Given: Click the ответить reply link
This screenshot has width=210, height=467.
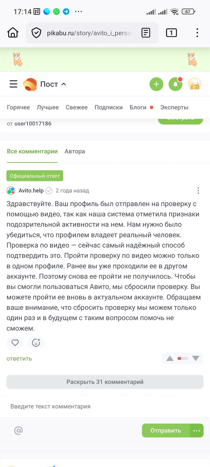Looking at the screenshot, I should point(19,359).
